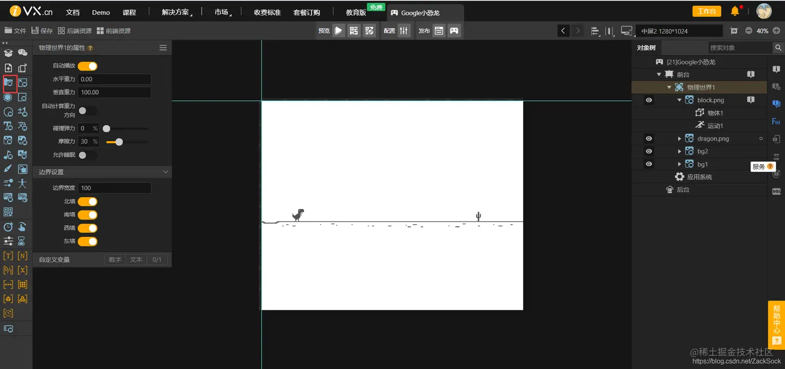This screenshot has width=785, height=369.
Task: Select the QR code component icon
Action: (x=8, y=212)
